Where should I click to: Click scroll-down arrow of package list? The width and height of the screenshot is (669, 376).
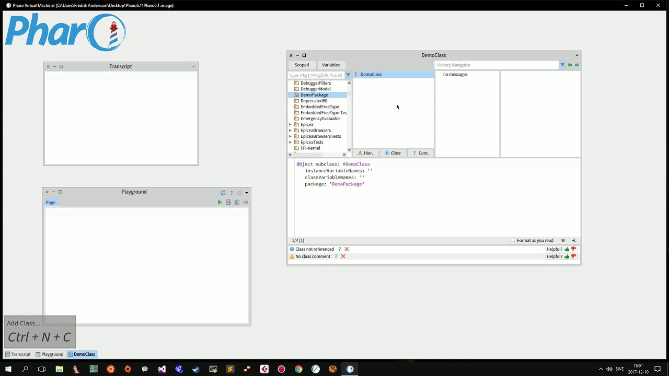(349, 150)
